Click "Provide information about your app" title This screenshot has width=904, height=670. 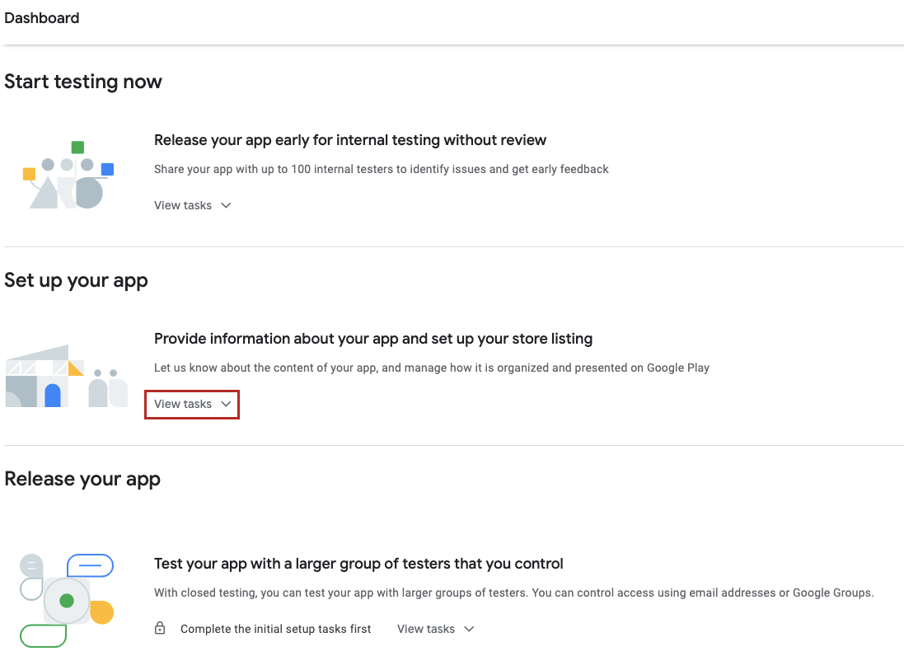[373, 339]
